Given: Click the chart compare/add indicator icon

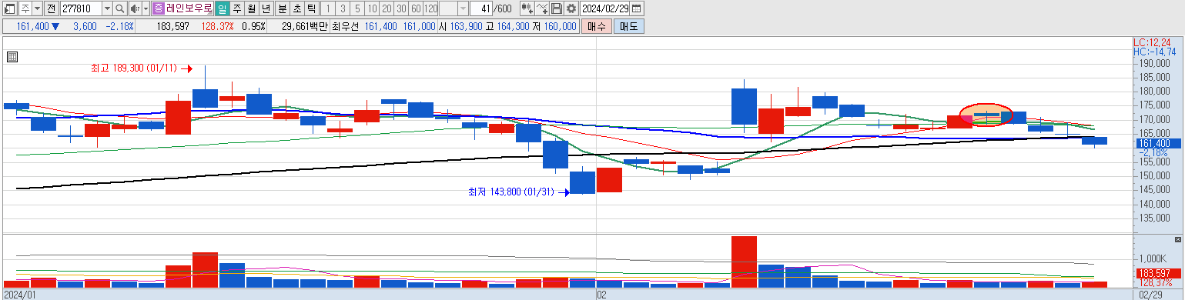Looking at the screenshot, I should point(527,8).
